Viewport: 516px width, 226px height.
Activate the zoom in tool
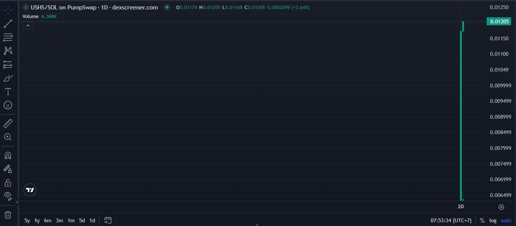click(8, 137)
